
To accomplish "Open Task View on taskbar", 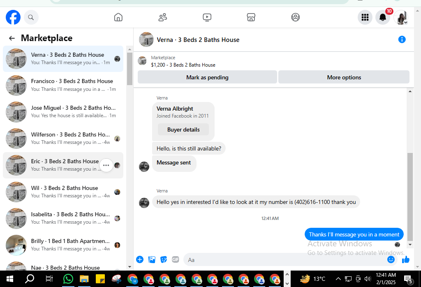I will [x=49, y=279].
